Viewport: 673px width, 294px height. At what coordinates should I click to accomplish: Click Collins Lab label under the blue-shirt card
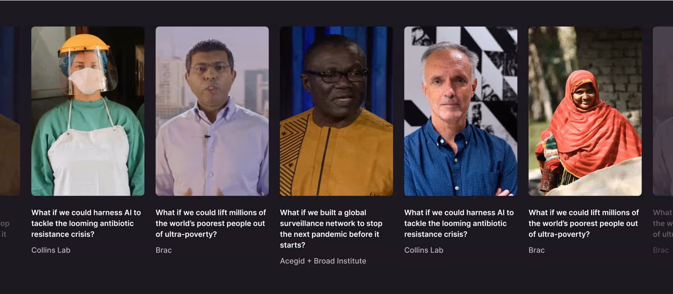tap(424, 250)
